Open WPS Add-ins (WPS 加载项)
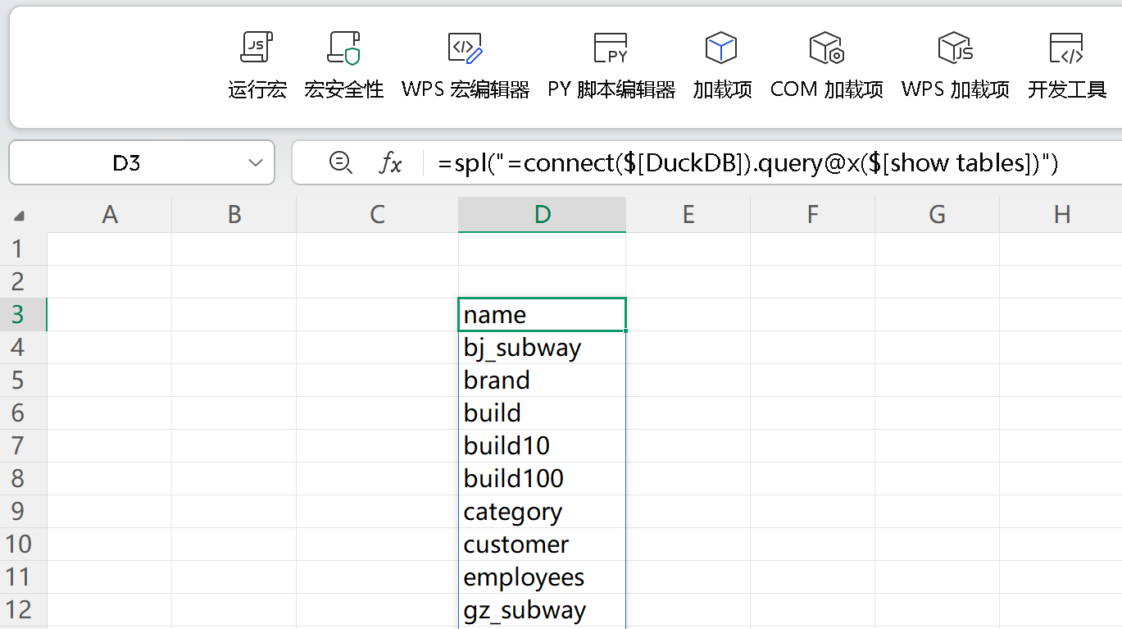This screenshot has width=1122, height=629. [955, 49]
